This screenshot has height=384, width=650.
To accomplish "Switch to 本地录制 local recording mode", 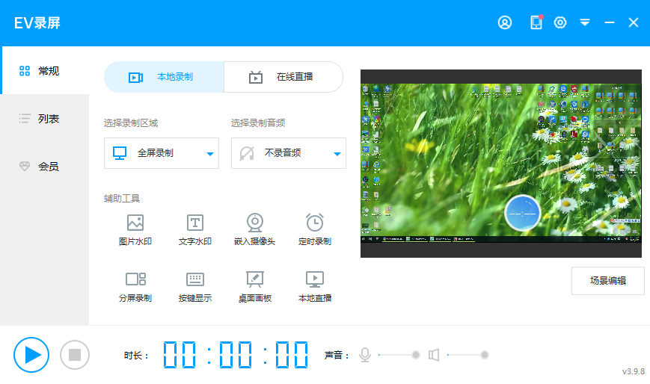I will tap(164, 77).
